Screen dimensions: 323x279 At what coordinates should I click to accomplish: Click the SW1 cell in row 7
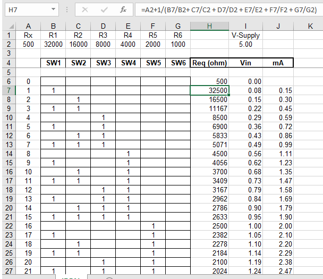[53, 90]
